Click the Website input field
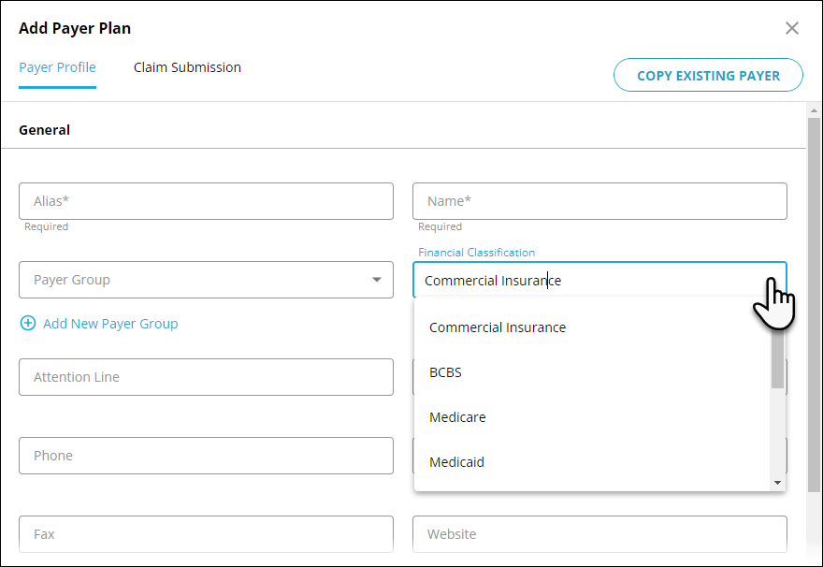Image resolution: width=823 pixels, height=567 pixels. (599, 534)
